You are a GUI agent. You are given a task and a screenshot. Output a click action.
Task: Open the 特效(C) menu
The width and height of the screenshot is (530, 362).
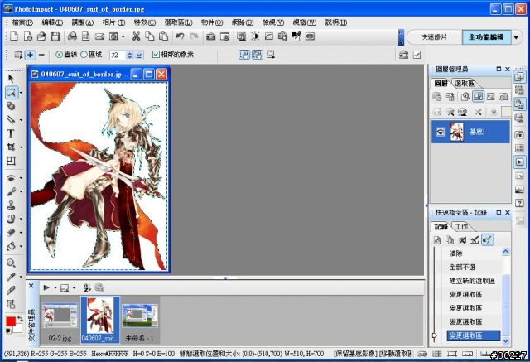pyautogui.click(x=145, y=22)
